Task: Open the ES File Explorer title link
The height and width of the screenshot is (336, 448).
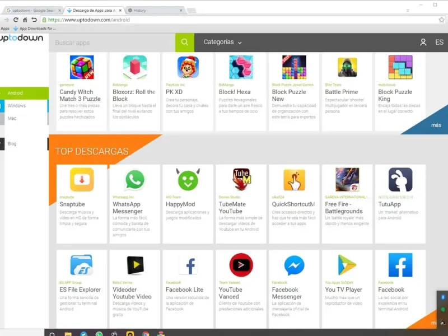Action: [x=80, y=290]
